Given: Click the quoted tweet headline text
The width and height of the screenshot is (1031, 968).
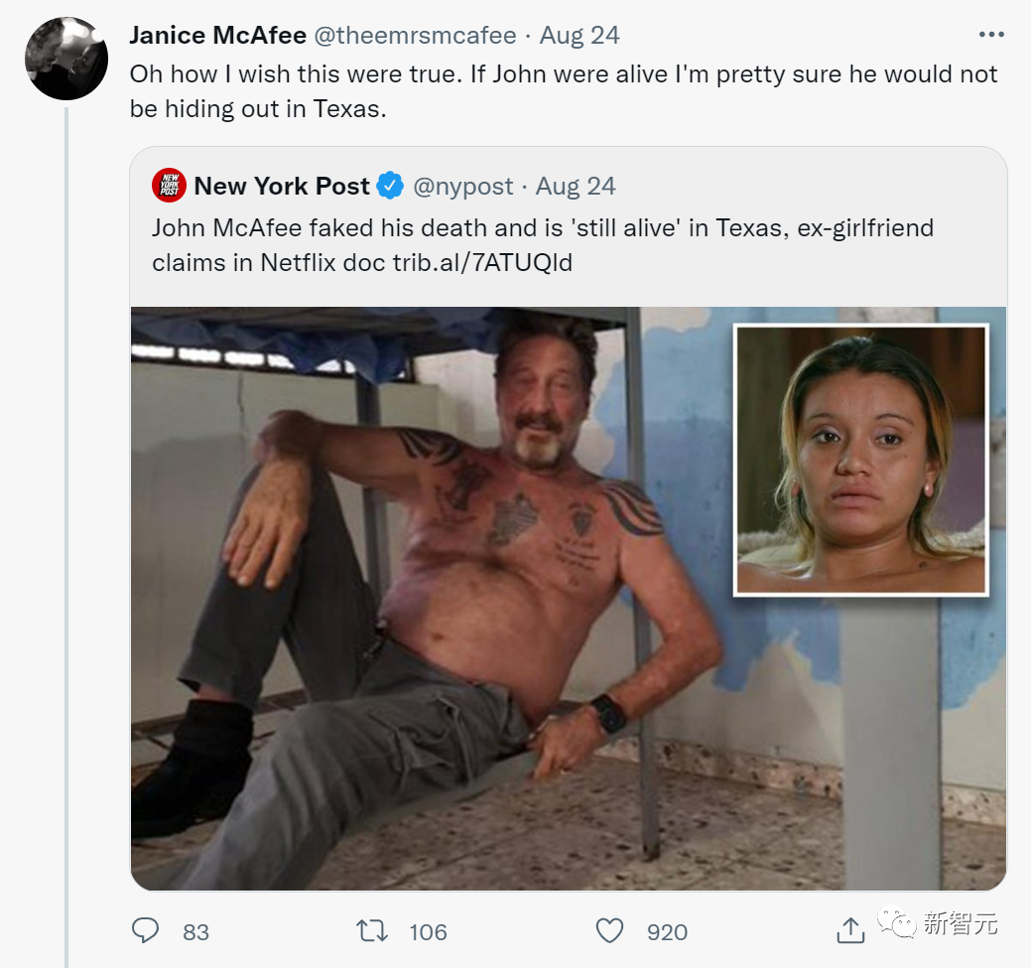Looking at the screenshot, I should click(x=542, y=245).
